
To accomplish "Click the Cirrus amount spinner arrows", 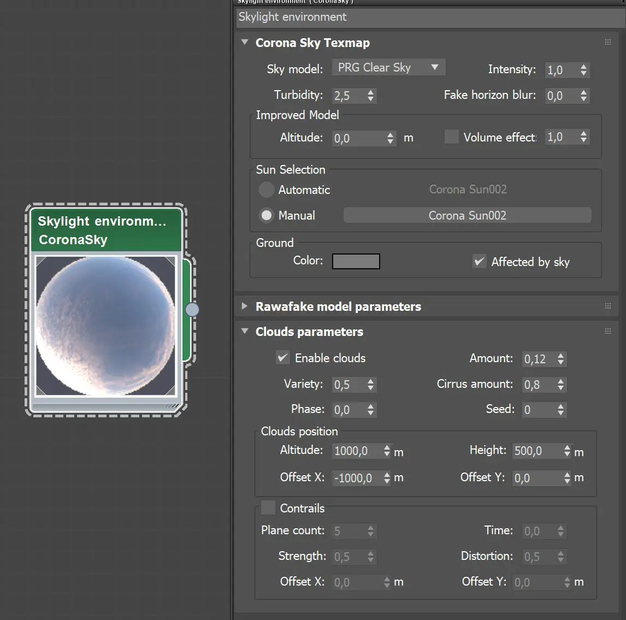I will (x=560, y=385).
